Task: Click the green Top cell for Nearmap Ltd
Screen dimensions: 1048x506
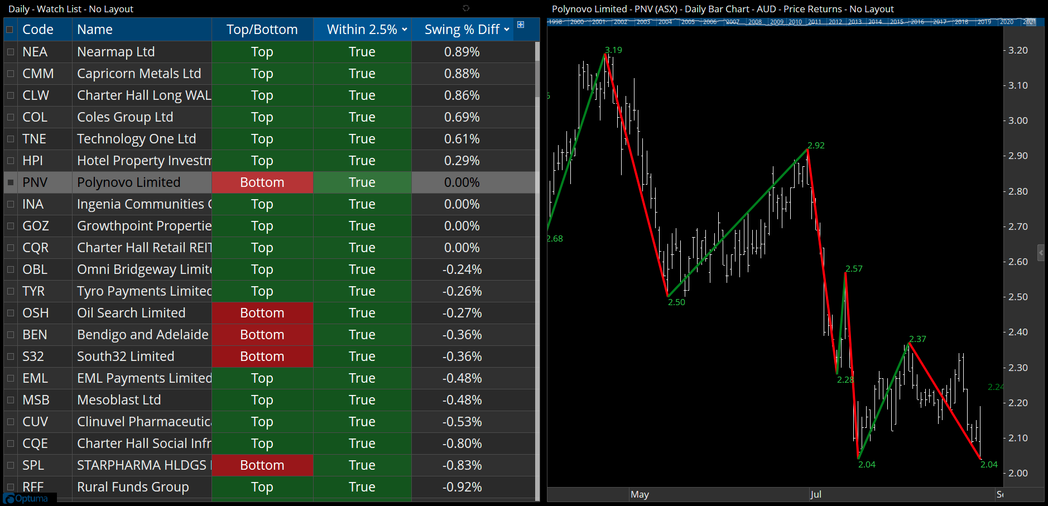Action: pos(262,52)
